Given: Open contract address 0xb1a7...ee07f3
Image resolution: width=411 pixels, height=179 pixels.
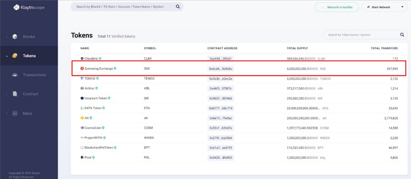Looking at the screenshot, I should click(x=221, y=148).
